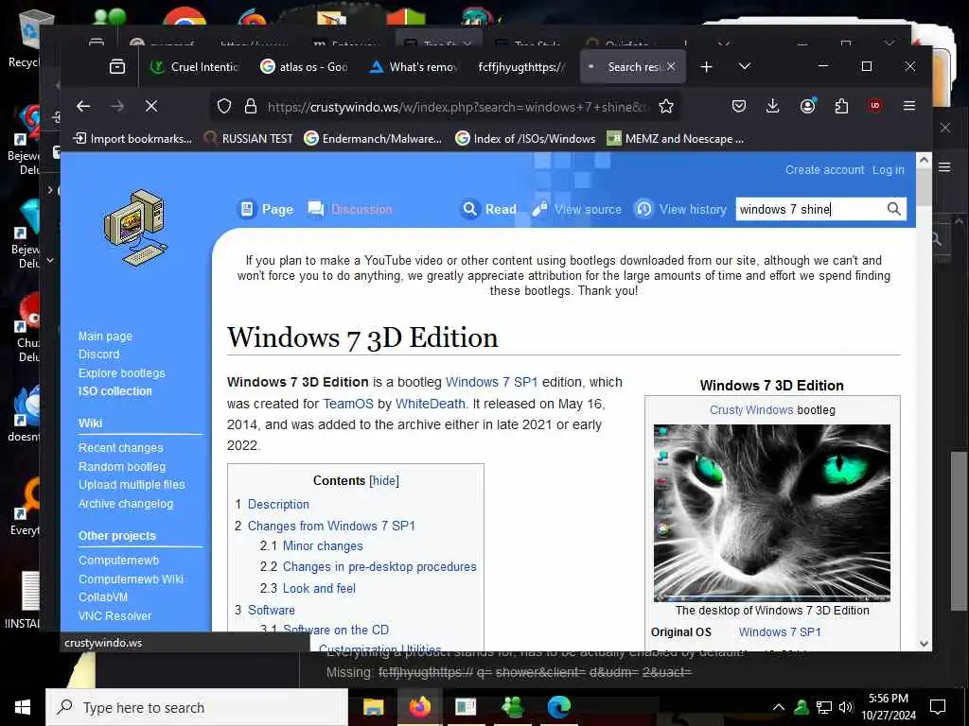Open Archive changelog link
Viewport: 969px width, 726px height.
tap(126, 504)
